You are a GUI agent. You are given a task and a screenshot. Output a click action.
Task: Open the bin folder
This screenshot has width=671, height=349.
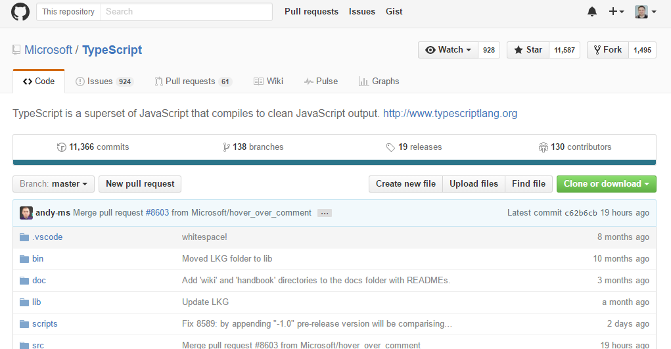coord(37,259)
